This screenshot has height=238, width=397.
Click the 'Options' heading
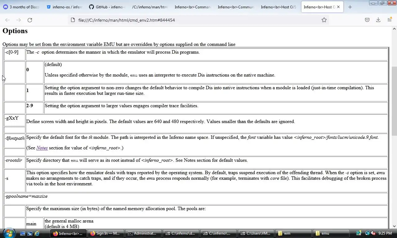tap(15, 31)
